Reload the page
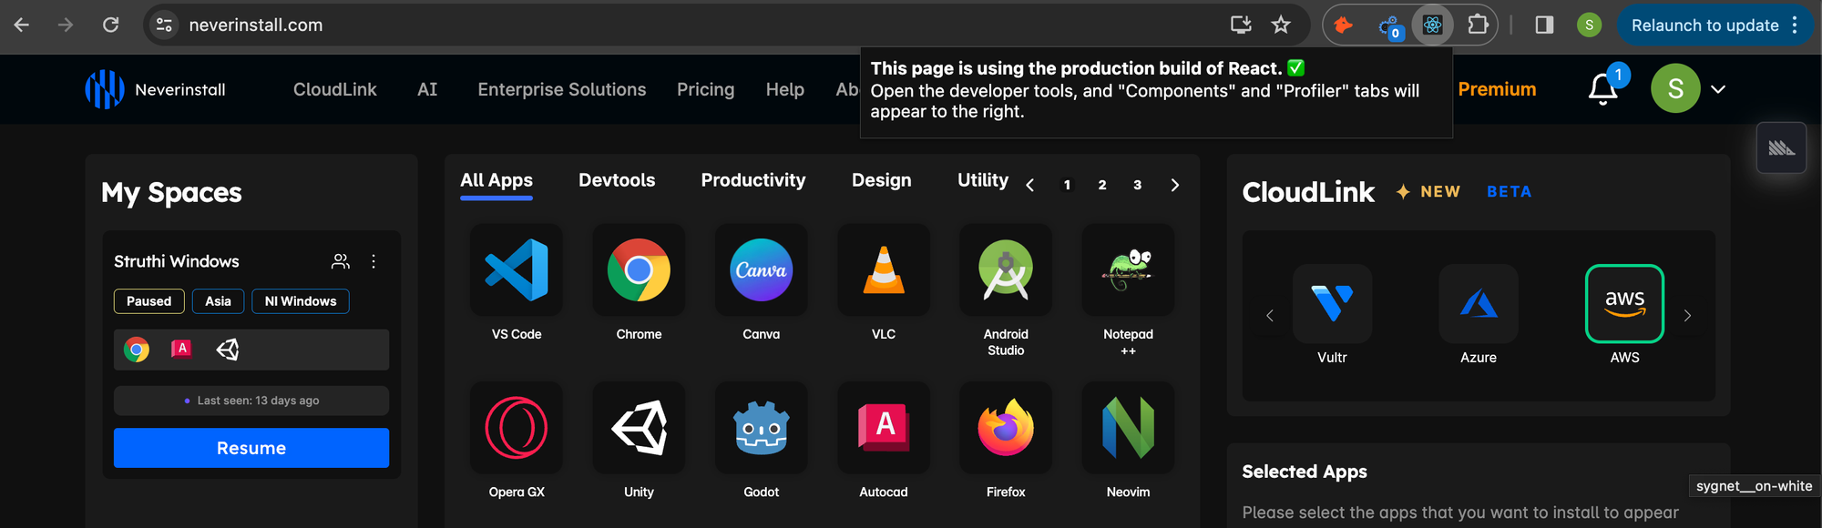1822x528 pixels. click(x=111, y=25)
